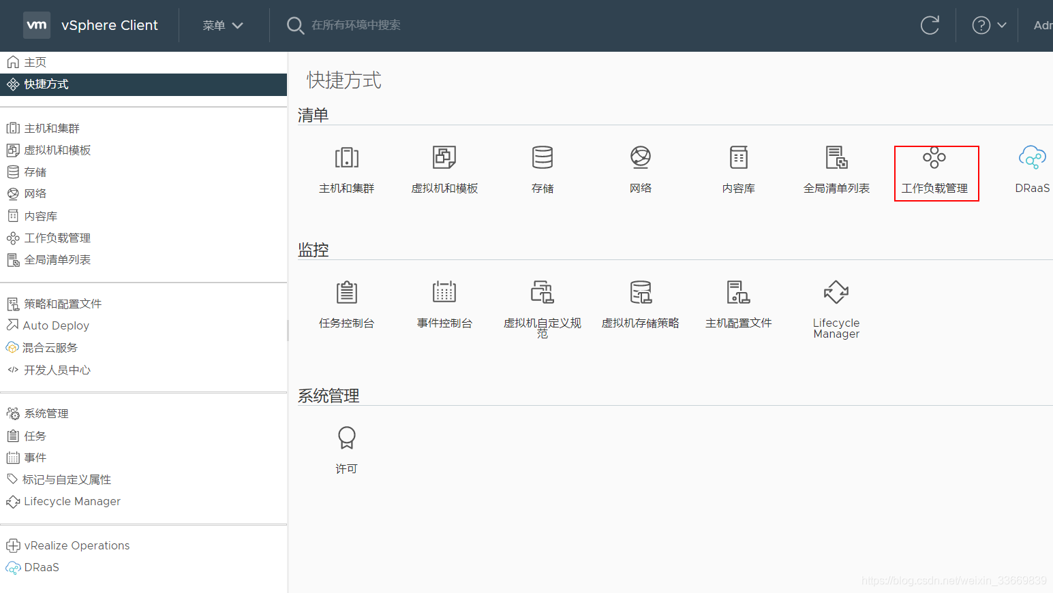The height and width of the screenshot is (593, 1053).
Task: Click the vm logo in header
Action: tap(37, 25)
